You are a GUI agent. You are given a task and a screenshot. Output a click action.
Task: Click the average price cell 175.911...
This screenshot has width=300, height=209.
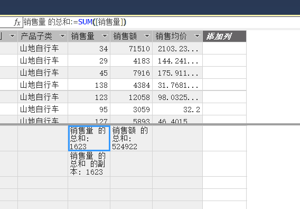pyautogui.click(x=177, y=72)
